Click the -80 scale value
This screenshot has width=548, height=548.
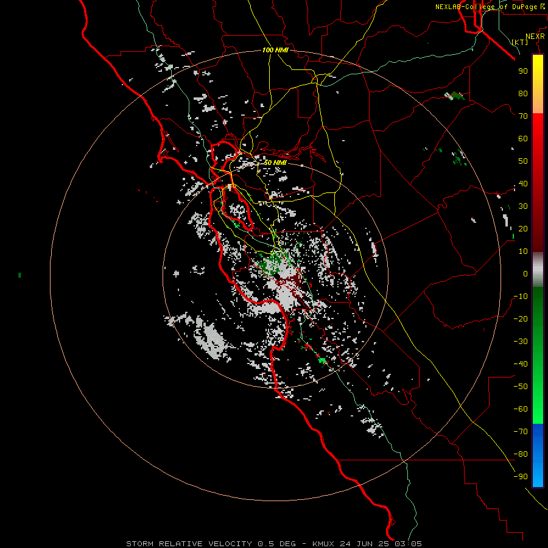[x=521, y=454]
